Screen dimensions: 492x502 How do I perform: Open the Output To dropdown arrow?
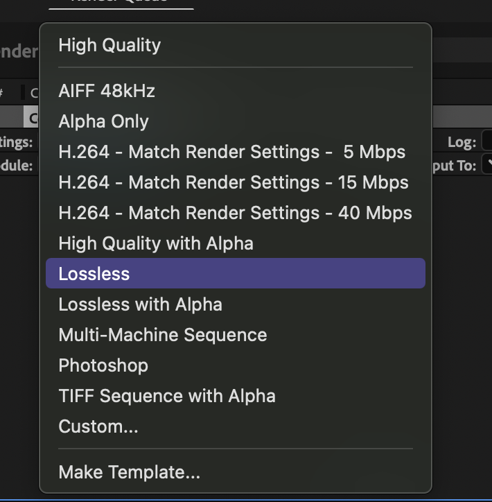point(488,165)
